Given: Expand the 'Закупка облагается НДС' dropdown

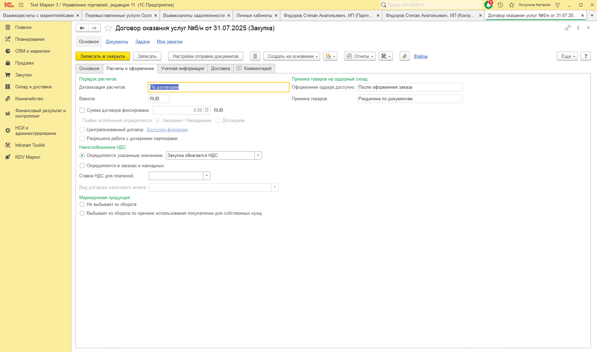Looking at the screenshot, I should pos(258,156).
